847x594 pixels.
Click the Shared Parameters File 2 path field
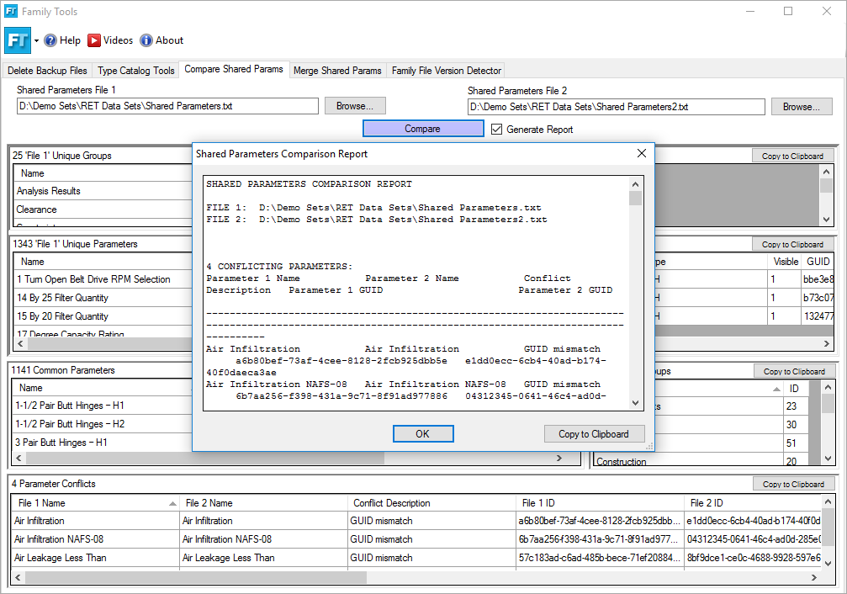coord(616,107)
